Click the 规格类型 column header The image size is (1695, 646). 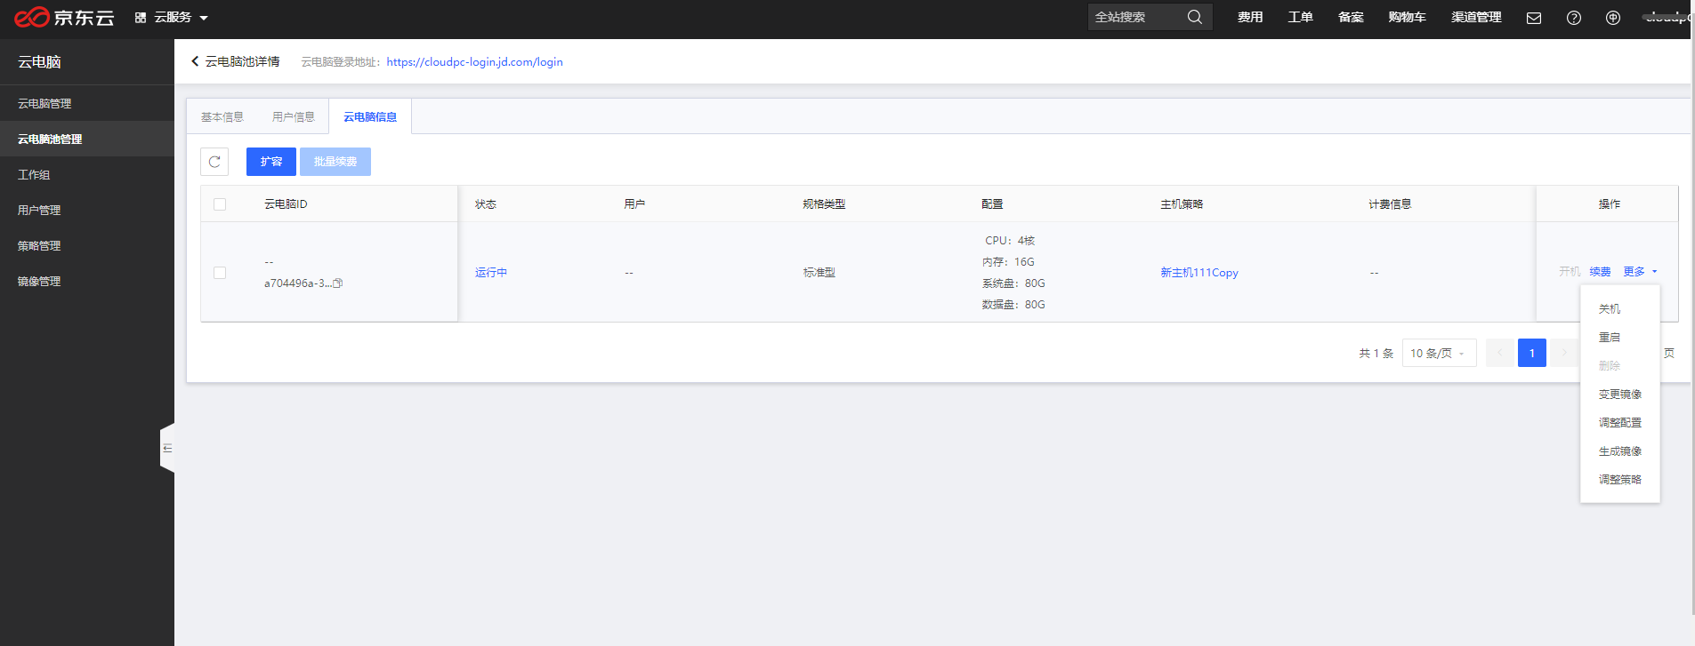[x=824, y=204]
